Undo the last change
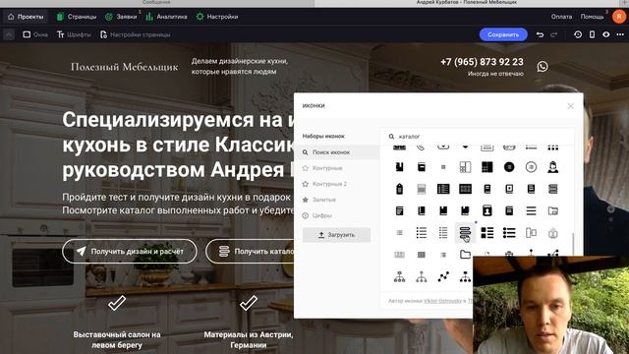Screen dimensions: 629x354 [540, 35]
